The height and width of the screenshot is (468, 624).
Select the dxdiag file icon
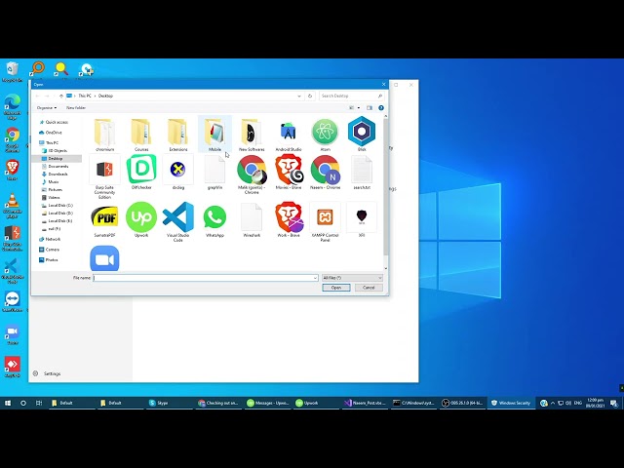click(x=177, y=173)
